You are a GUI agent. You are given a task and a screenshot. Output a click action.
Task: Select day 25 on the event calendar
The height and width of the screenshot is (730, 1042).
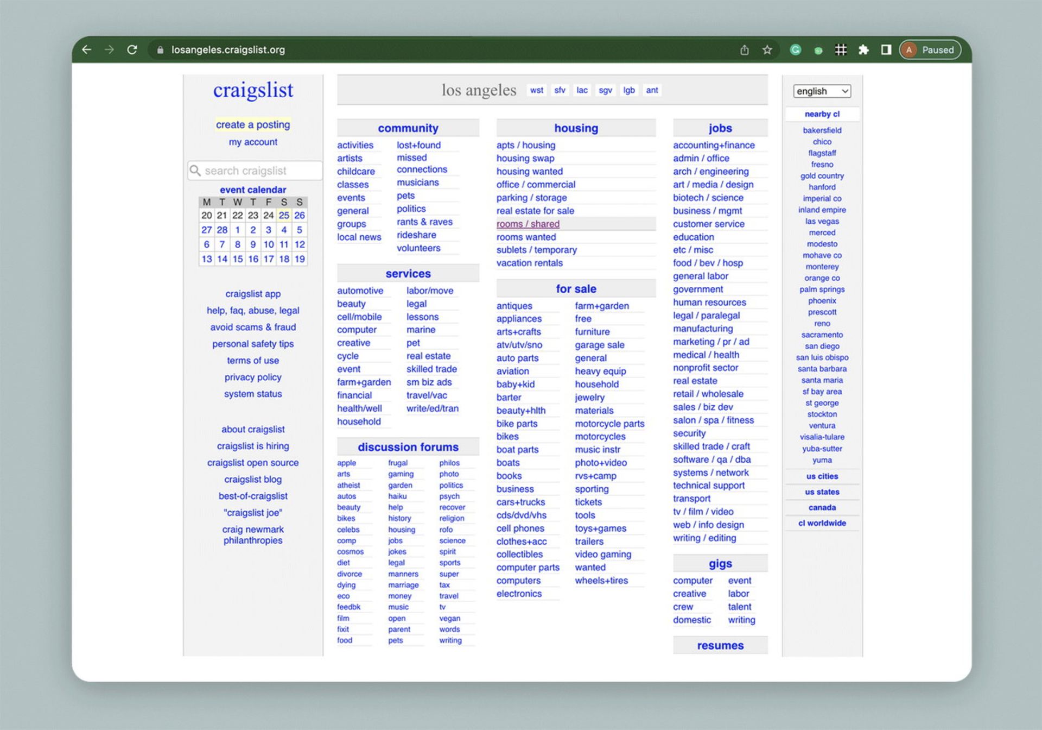pyautogui.click(x=284, y=215)
